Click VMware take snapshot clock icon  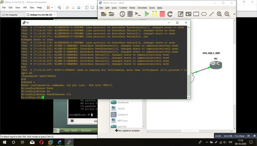click(67, 7)
